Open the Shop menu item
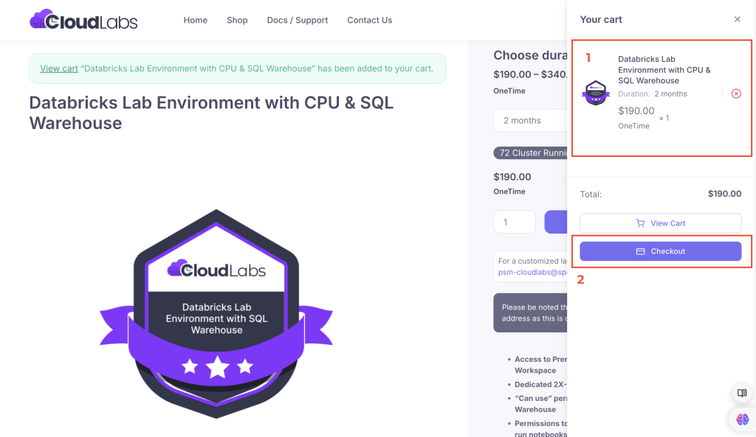Image resolution: width=756 pixels, height=437 pixels. click(x=237, y=21)
